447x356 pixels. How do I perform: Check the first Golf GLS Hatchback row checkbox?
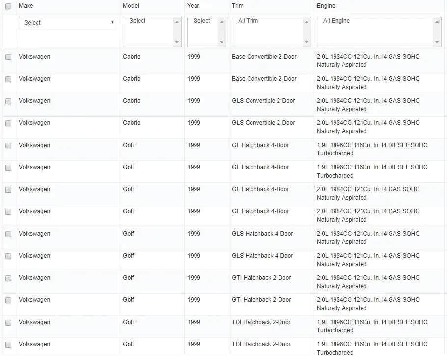click(x=8, y=234)
